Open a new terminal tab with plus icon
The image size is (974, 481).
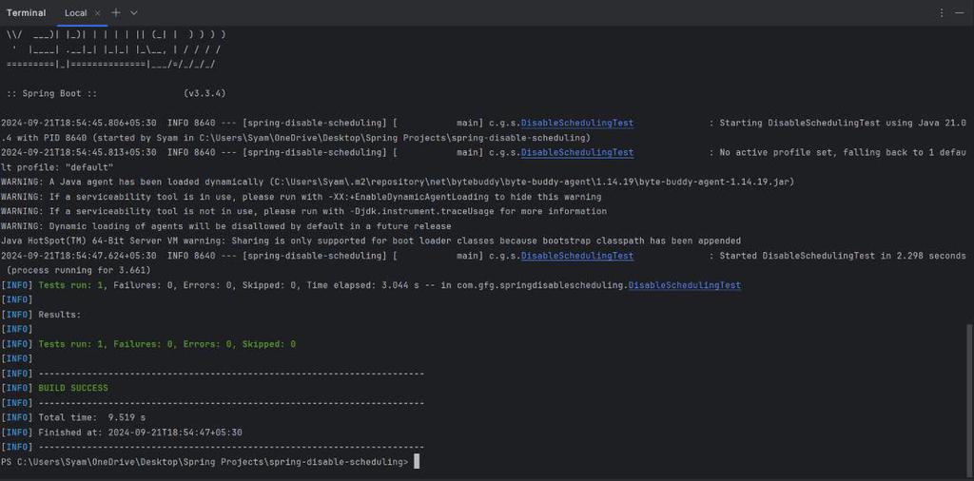click(x=116, y=13)
